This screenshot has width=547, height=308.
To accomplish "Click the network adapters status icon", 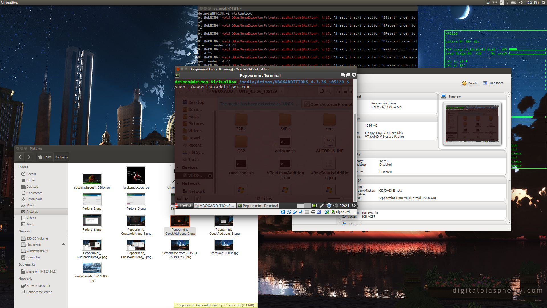I will click(x=301, y=212).
